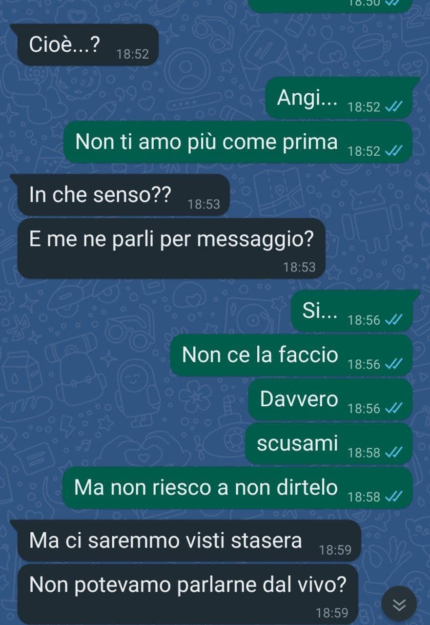
Task: Tap the green 'Non ti amo più come prima' bubble
Action: (238, 142)
